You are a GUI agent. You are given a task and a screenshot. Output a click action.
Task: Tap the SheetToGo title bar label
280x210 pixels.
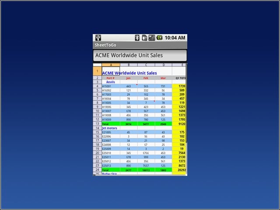105,45
